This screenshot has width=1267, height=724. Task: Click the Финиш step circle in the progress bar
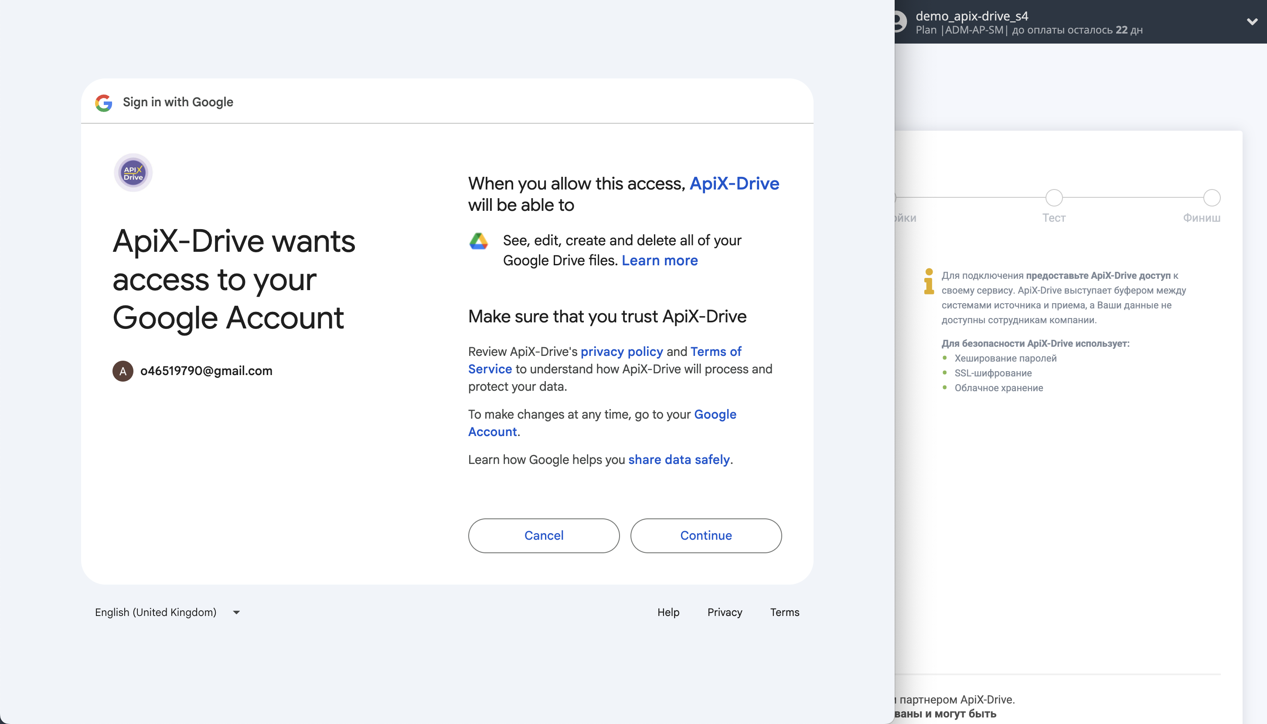tap(1212, 198)
